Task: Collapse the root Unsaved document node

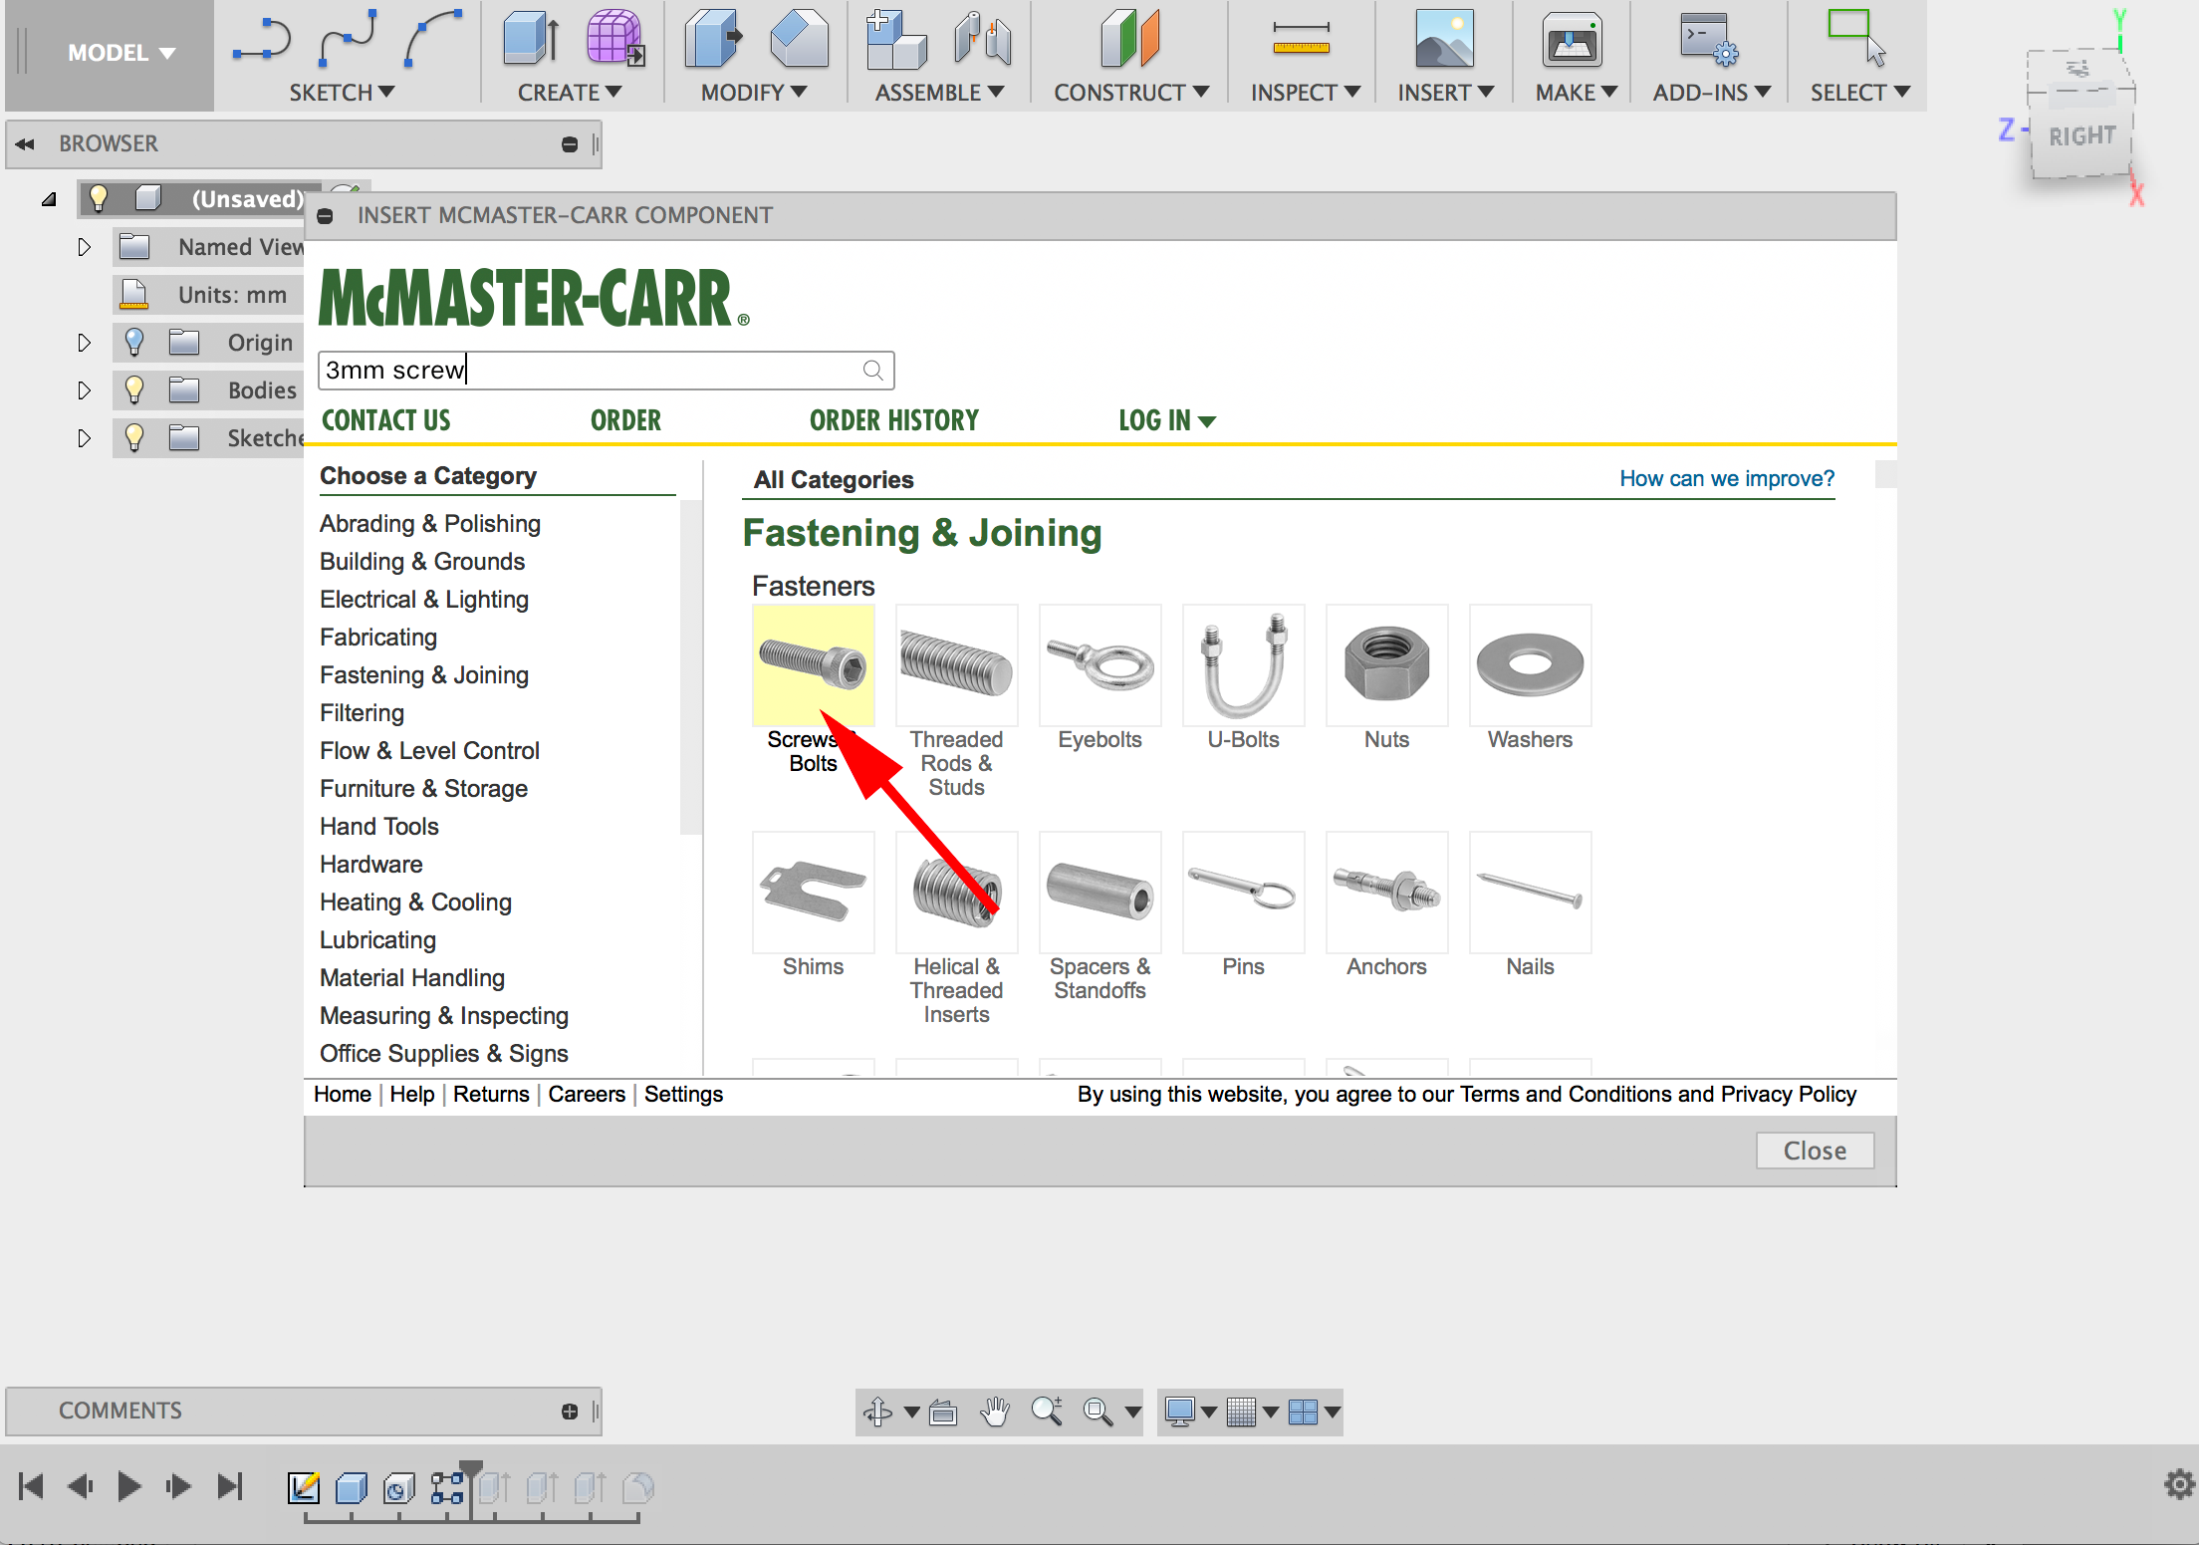Action: coord(49,199)
